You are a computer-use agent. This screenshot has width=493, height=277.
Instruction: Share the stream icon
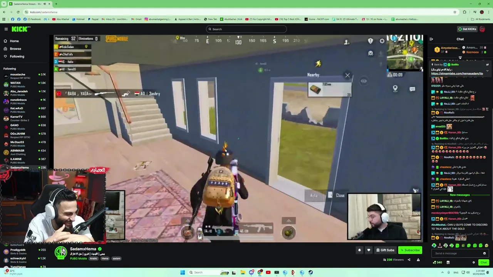coord(409,260)
